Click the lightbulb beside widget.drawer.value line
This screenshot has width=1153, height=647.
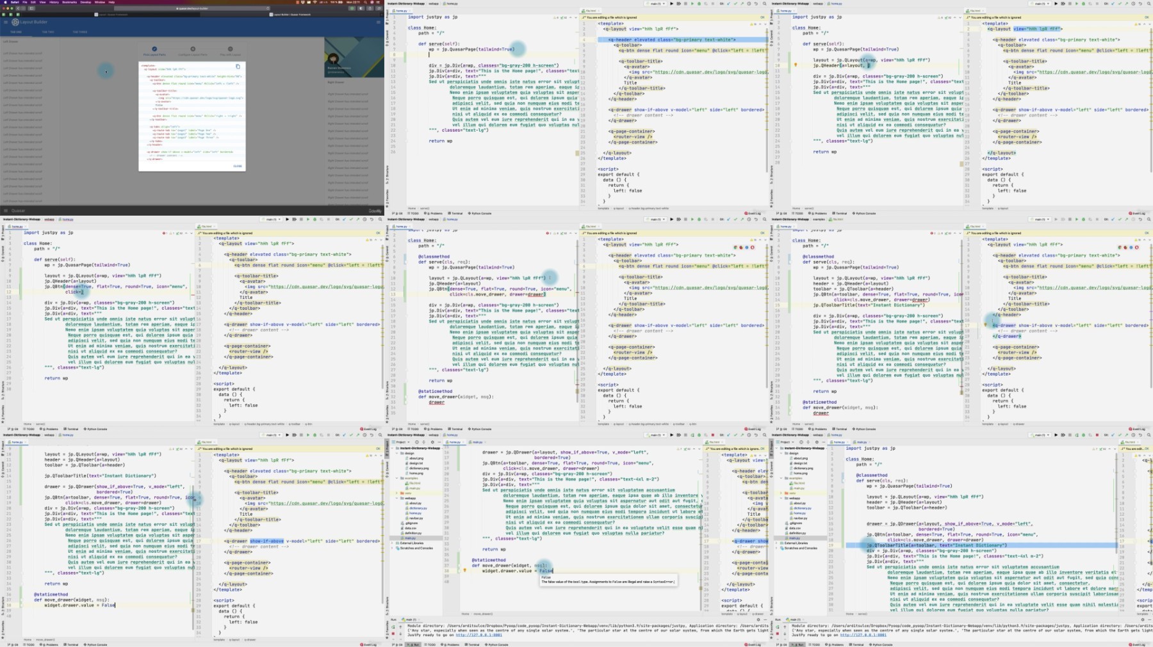465,570
